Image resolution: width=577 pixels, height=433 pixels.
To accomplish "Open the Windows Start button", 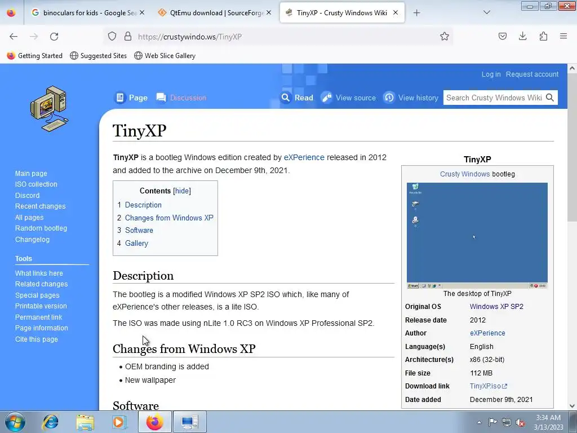I will point(15,422).
